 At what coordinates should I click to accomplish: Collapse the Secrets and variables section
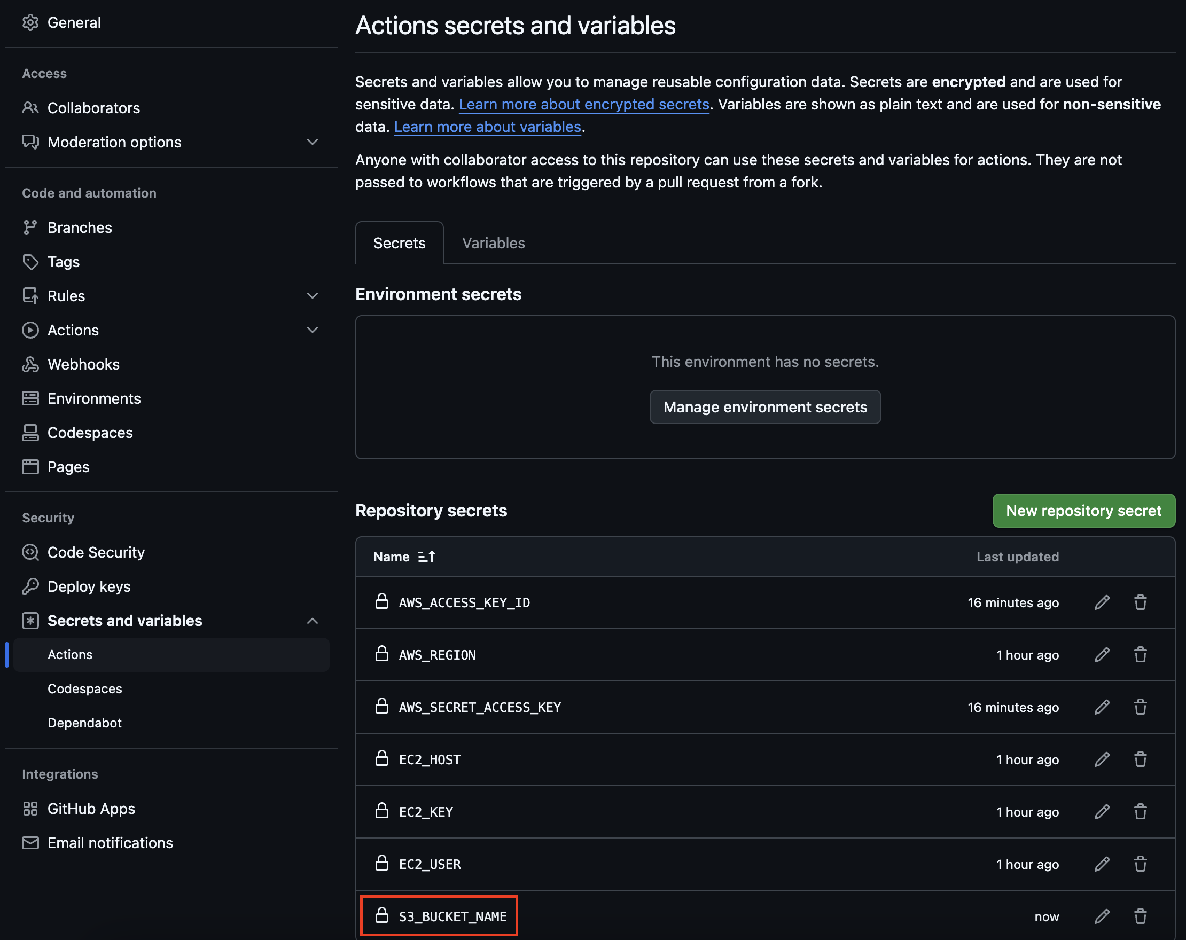pos(312,621)
